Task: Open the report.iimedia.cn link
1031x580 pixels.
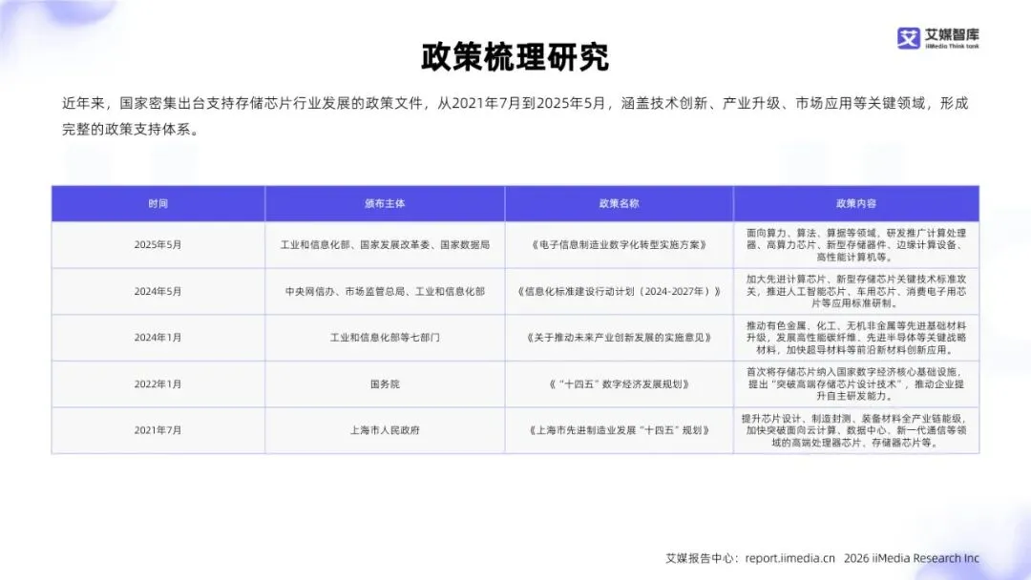Action: (x=789, y=558)
